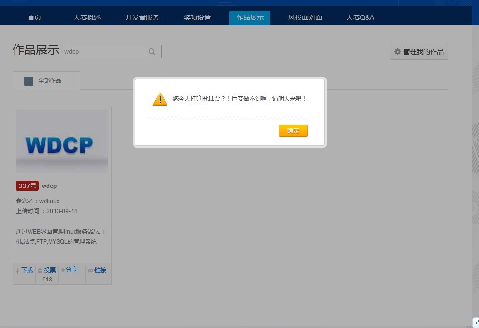479x328 pixels.
Task: Click the 分享 share icon
Action: pos(63,270)
